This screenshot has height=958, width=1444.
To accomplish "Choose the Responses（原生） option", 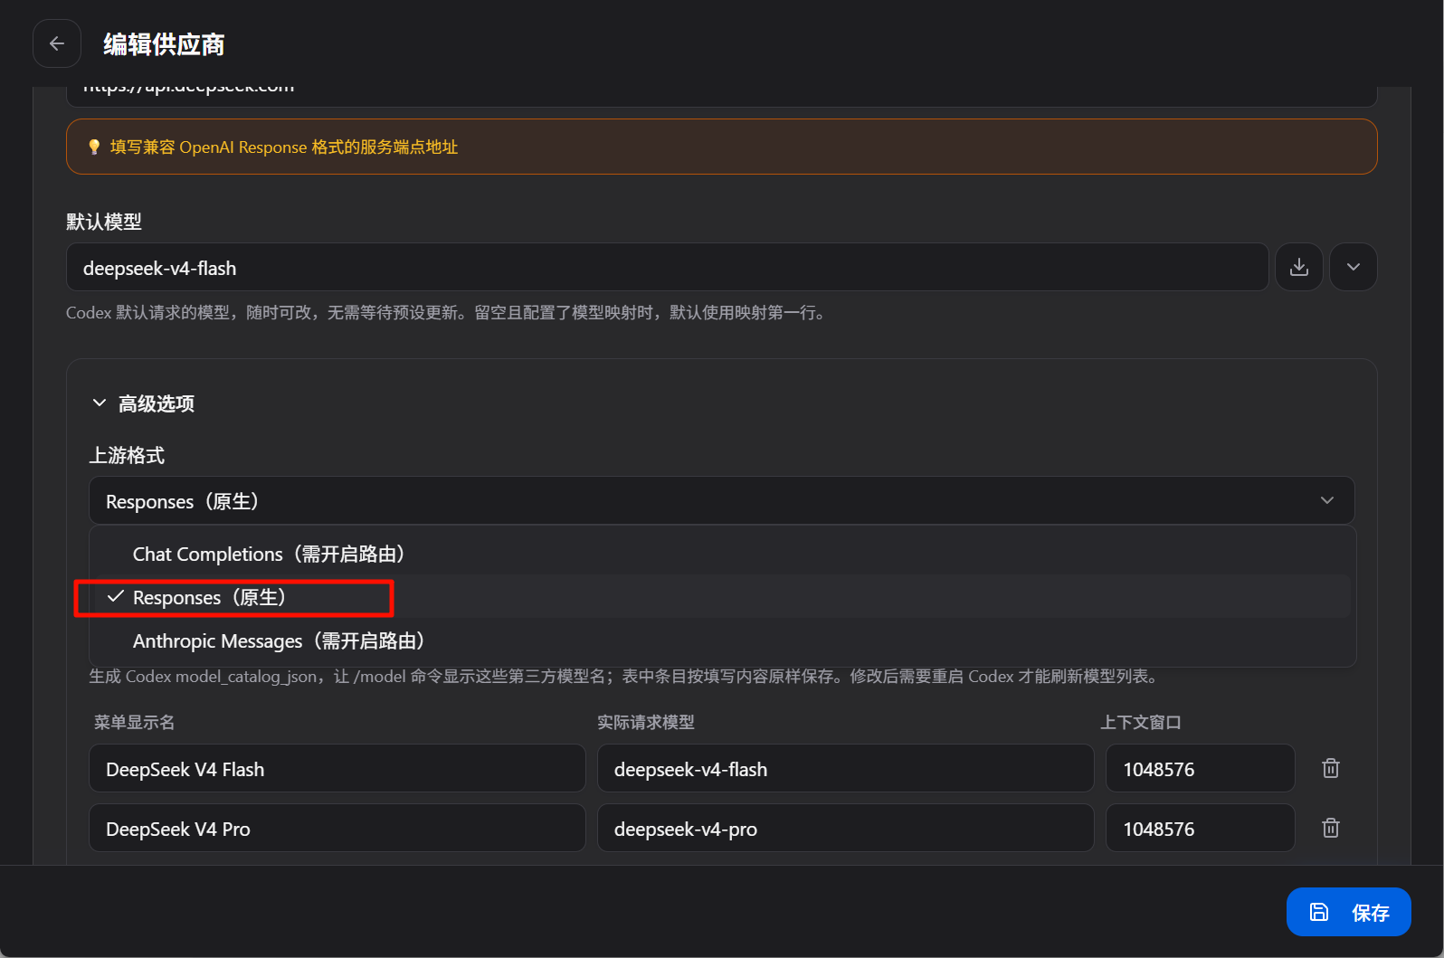I will click(x=721, y=597).
